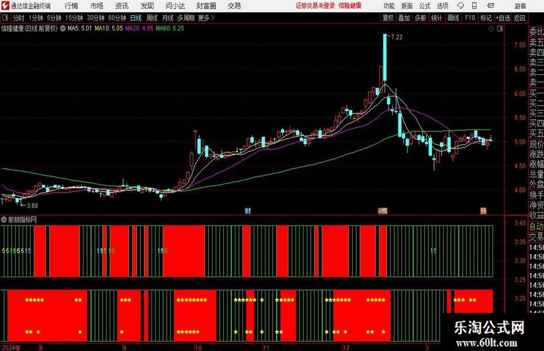The image size is (544, 351).
Task: Open the 行情 menu
Action: coord(71,6)
